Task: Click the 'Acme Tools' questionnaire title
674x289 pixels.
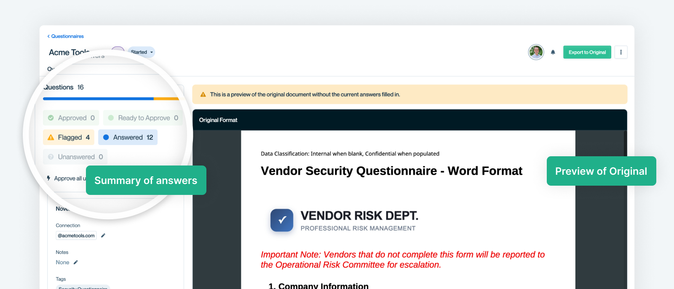Action: pyautogui.click(x=69, y=53)
